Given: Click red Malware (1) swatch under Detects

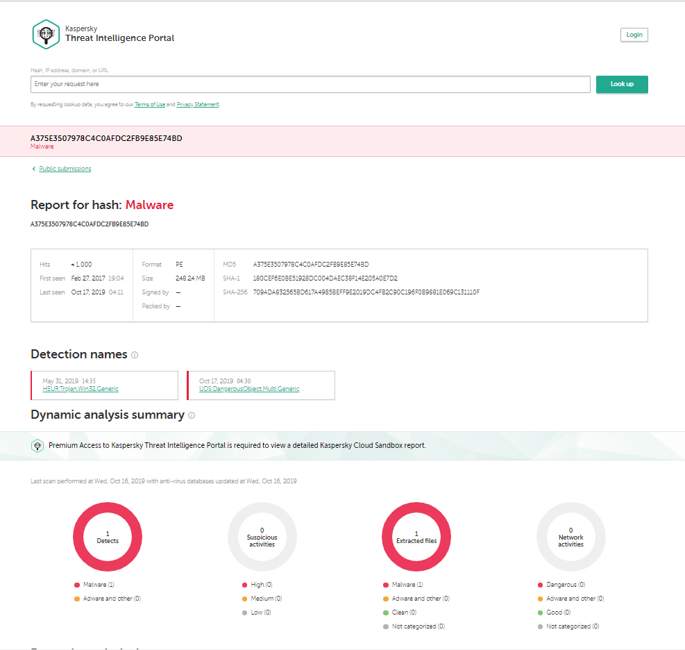Looking at the screenshot, I should point(77,585).
